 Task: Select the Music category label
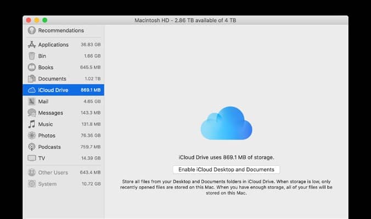pos(46,124)
